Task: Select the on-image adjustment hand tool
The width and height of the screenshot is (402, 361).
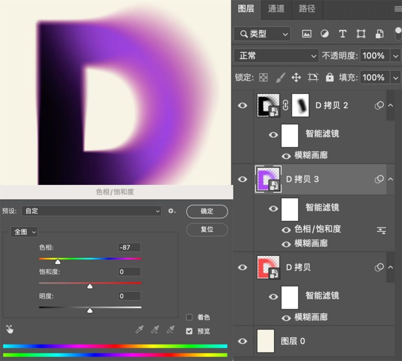Action: click(x=10, y=329)
